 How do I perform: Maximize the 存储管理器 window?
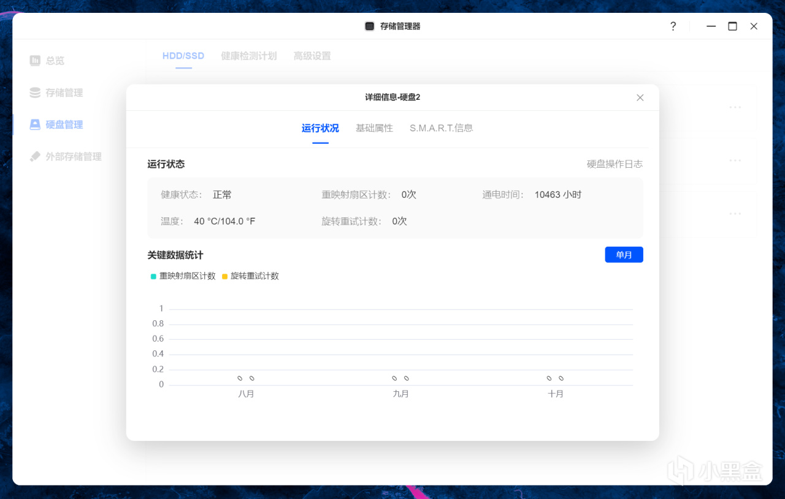(x=732, y=26)
